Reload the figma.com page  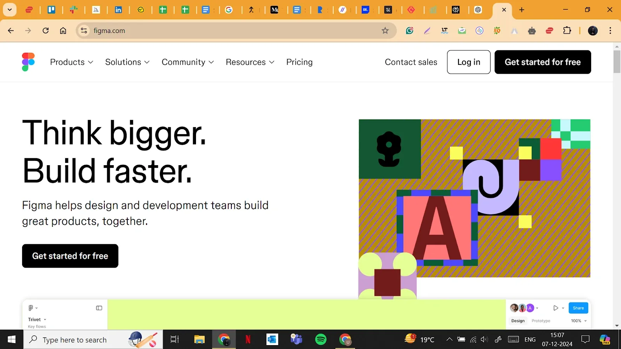tap(45, 31)
